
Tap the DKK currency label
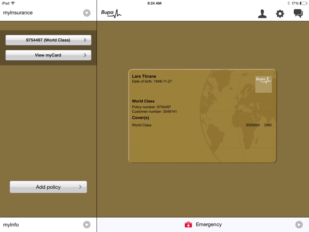tap(268, 125)
